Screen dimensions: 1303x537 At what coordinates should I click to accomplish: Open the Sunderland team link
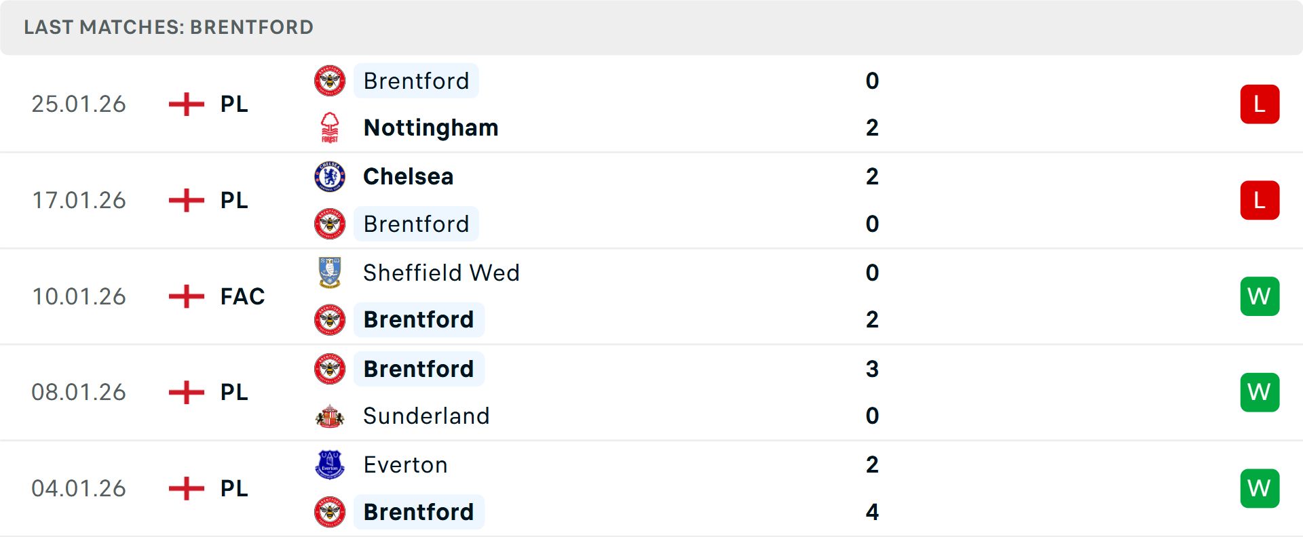426,416
